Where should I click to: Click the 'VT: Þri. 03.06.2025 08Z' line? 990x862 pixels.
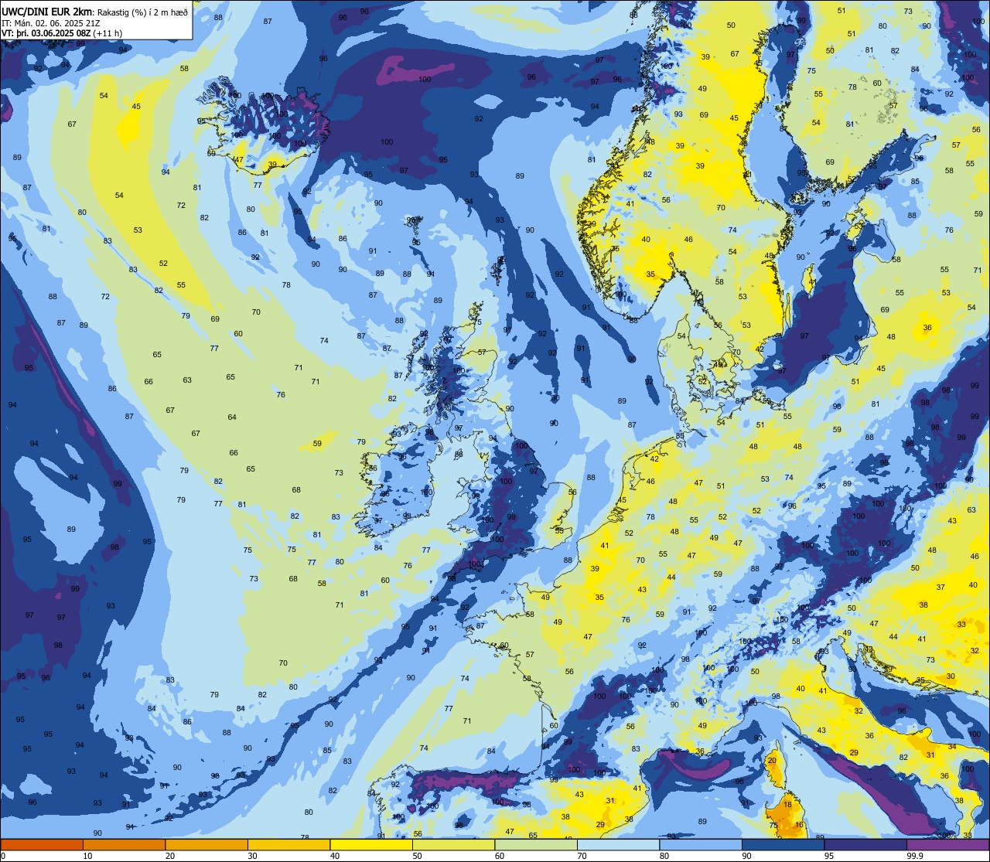coord(46,32)
